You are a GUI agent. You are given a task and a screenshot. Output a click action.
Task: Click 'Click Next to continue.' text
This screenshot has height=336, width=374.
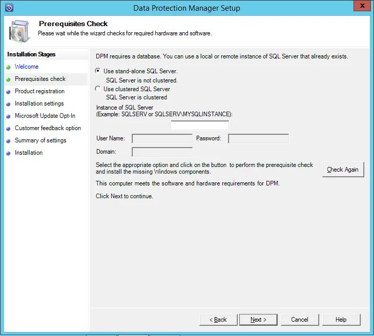click(124, 196)
